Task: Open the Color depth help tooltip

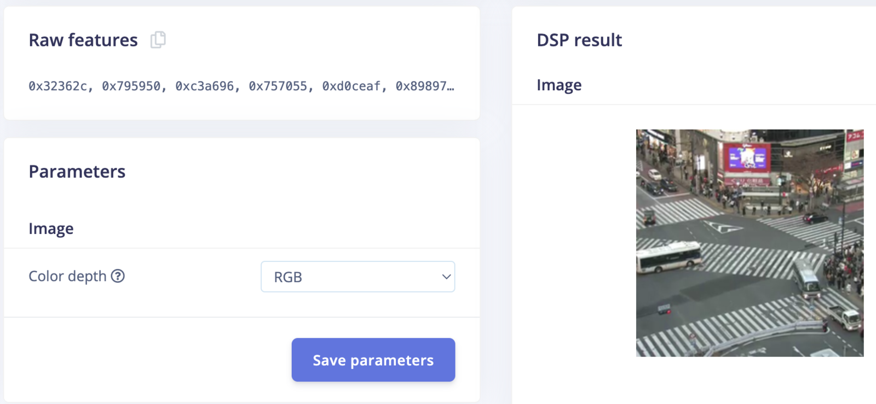Action: pos(118,276)
